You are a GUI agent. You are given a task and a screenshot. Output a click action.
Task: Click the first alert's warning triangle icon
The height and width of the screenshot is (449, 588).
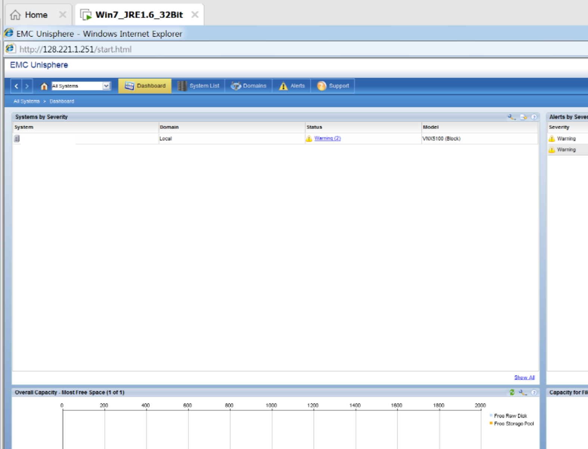click(x=552, y=139)
